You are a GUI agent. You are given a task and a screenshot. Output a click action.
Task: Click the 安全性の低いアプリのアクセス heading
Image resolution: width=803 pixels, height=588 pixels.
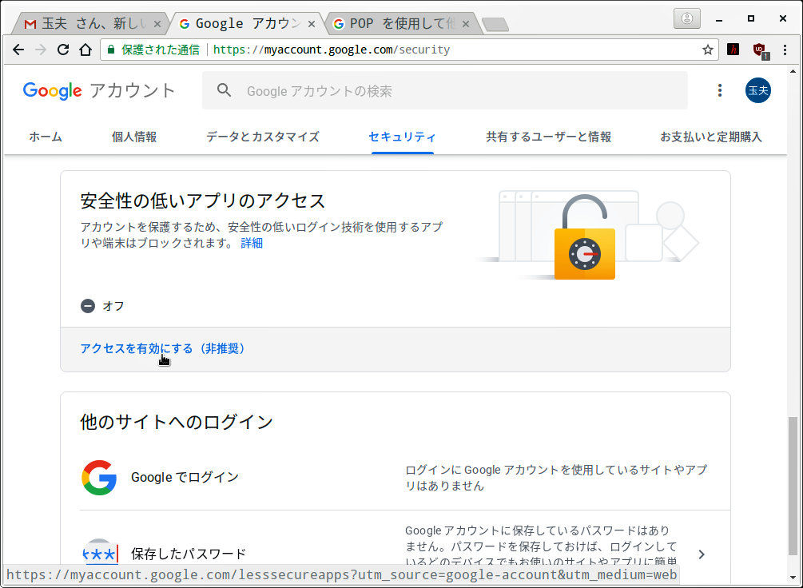[203, 201]
